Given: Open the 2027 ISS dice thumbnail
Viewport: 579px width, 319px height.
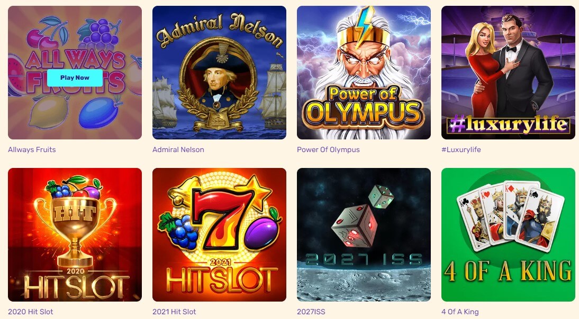Looking at the screenshot, I should (364, 234).
